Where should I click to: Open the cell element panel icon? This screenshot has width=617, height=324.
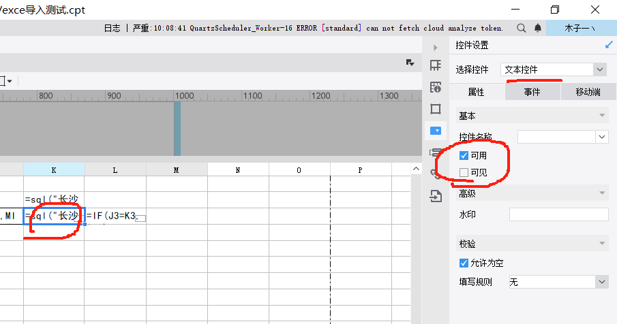tap(436, 65)
